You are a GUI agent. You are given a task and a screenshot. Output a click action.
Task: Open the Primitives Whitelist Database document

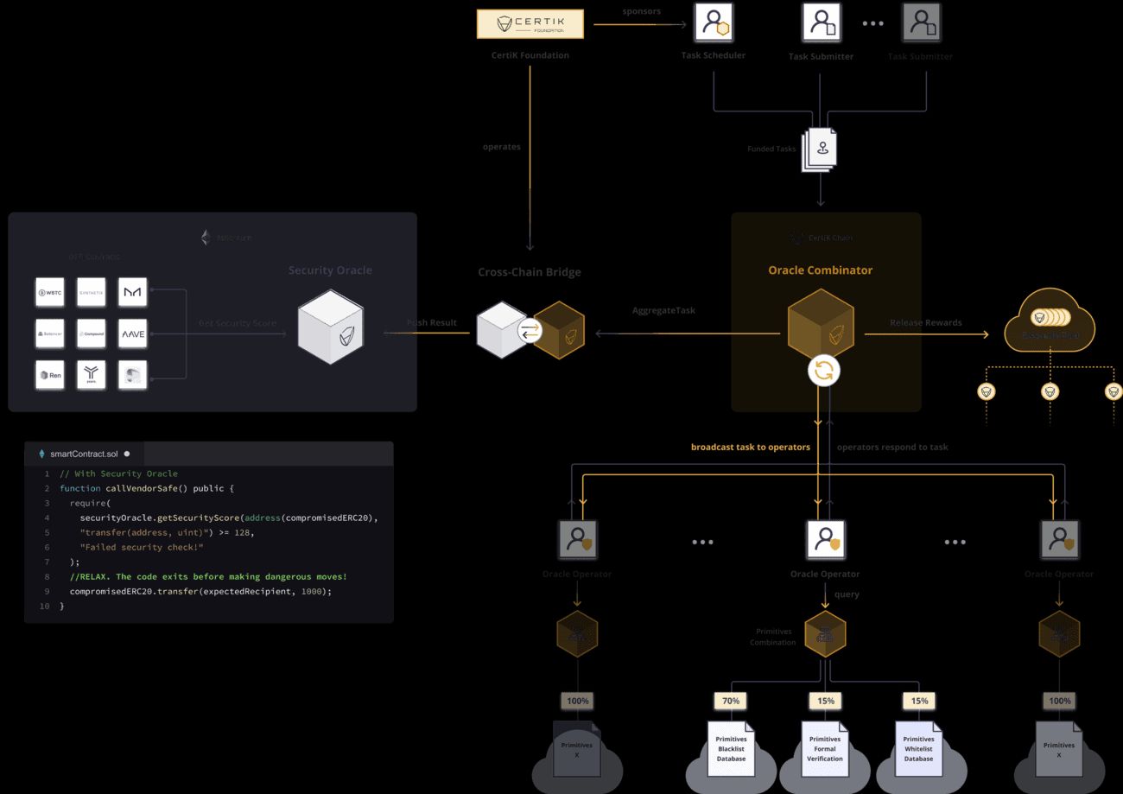click(918, 749)
